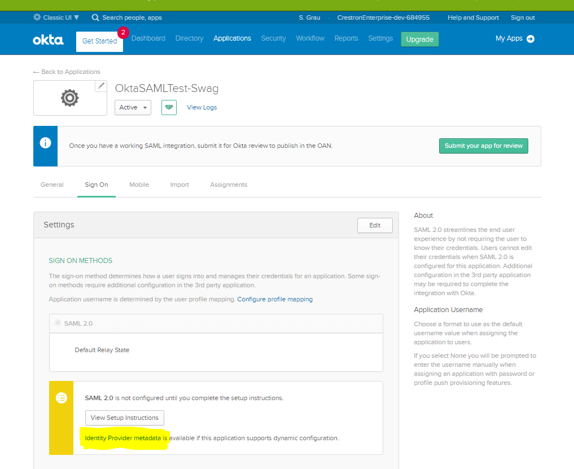Click the green handshake provisioning icon
Screen dimensions: 574x469
tap(169, 107)
